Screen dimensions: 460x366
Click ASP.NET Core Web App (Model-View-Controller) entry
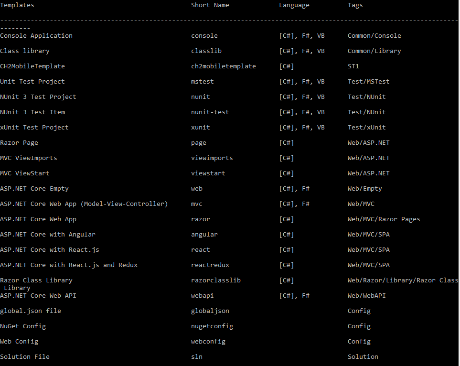point(84,204)
